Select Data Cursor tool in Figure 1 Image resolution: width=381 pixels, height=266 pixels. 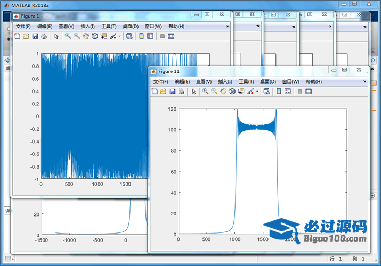[104, 36]
